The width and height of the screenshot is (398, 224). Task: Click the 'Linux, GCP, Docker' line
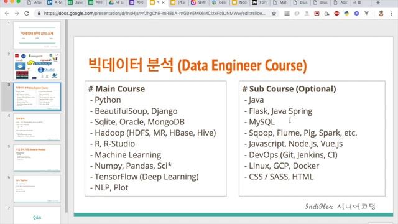pyautogui.click(x=282, y=166)
